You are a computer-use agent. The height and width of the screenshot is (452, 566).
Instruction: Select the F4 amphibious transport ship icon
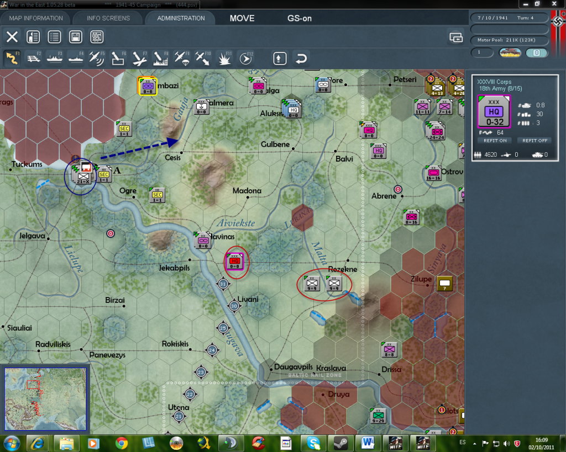tap(76, 58)
